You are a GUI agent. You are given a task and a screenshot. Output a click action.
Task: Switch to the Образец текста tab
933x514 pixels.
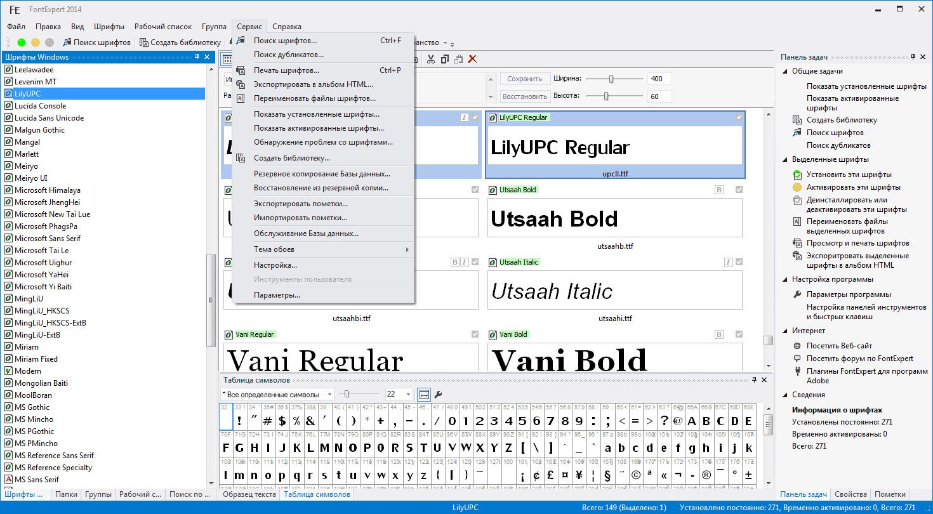point(249,494)
